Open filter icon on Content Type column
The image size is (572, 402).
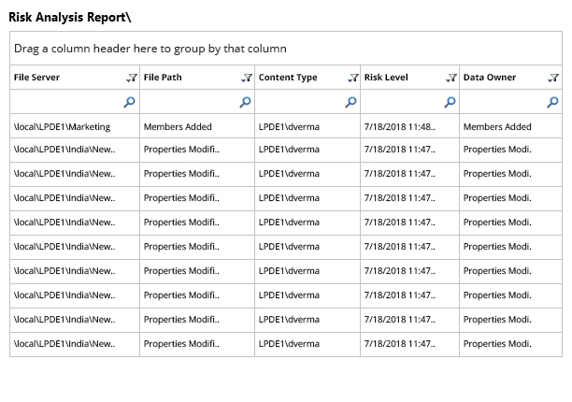353,78
